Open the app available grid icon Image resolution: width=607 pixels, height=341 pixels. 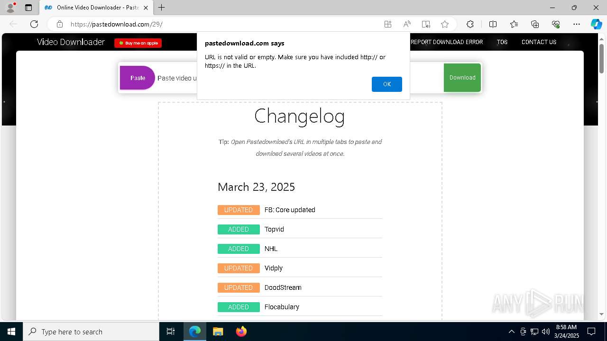point(388,24)
